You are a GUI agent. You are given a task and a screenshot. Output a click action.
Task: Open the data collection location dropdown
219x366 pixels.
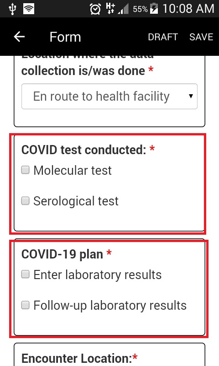coord(109,97)
